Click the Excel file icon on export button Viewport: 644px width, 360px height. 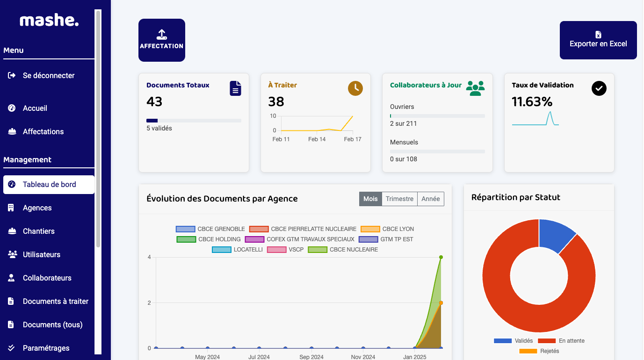click(598, 35)
